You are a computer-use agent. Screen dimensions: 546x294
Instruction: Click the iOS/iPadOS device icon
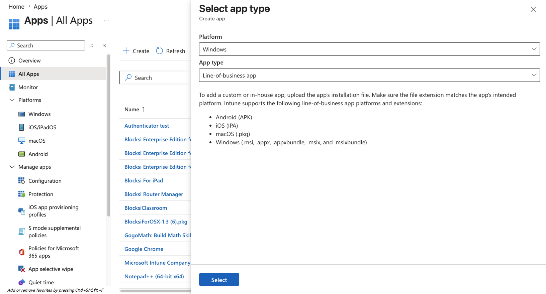[22, 127]
